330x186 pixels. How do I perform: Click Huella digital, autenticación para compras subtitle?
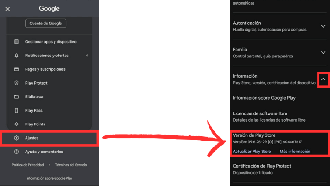(269, 30)
